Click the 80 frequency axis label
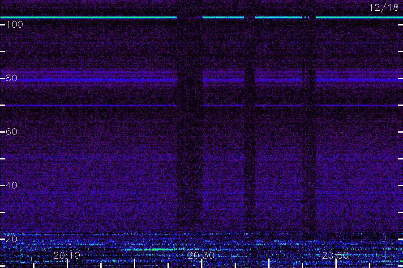Screen dimensions: 403x268 11,78
